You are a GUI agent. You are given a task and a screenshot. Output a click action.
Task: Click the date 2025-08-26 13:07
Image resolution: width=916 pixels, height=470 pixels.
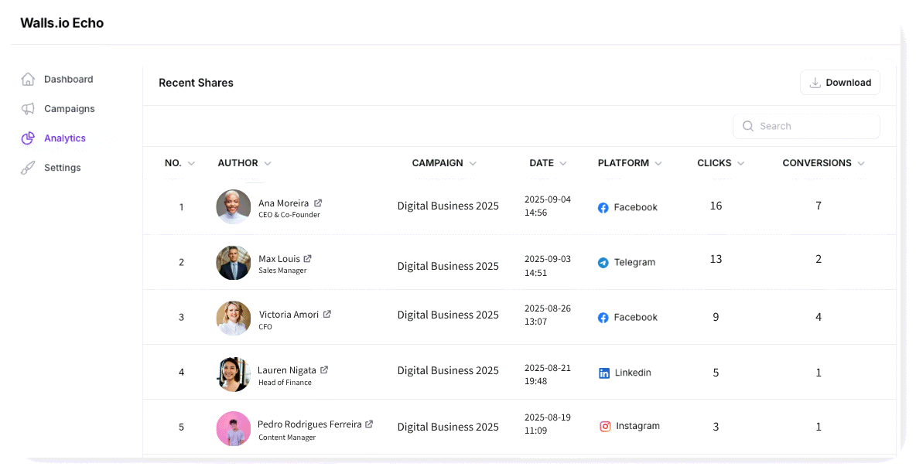[548, 315]
